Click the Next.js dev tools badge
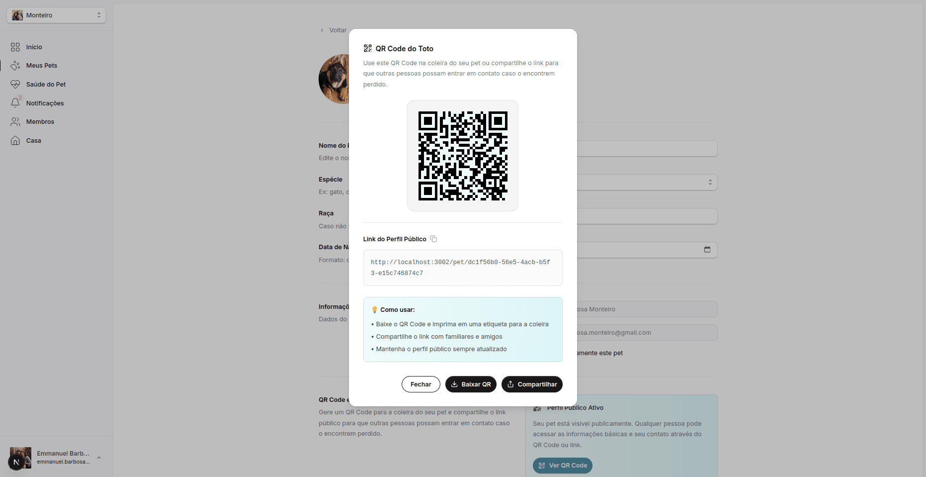Image resolution: width=926 pixels, height=477 pixels. click(x=16, y=462)
